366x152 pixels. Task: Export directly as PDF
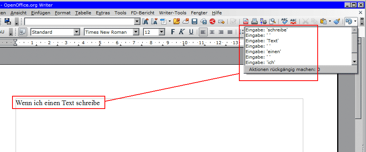pos(246,22)
